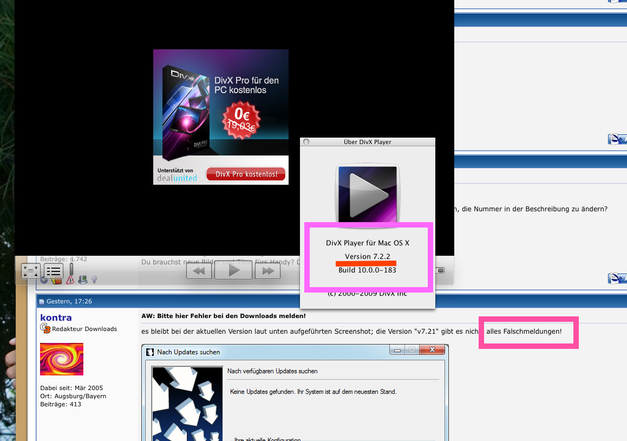The height and width of the screenshot is (441, 627).
Task: Click the quote button above the 'Beschreibung zu ändern' post
Action: pyautogui.click(x=617, y=139)
